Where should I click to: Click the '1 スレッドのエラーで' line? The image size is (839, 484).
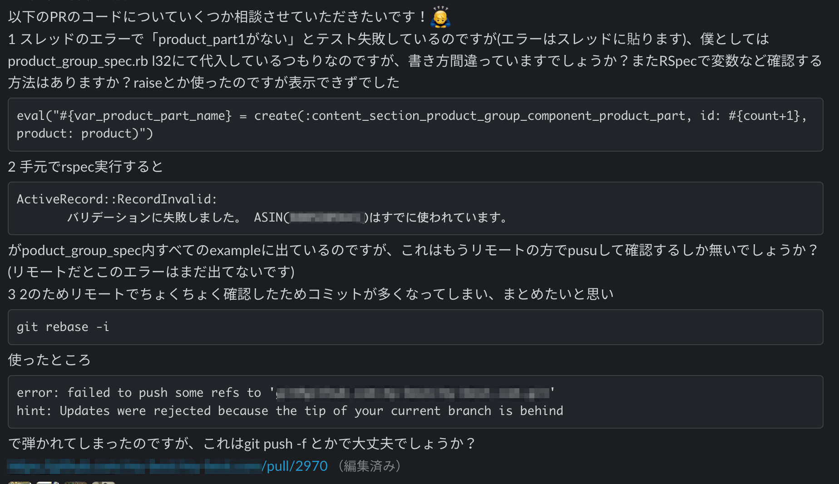(388, 40)
